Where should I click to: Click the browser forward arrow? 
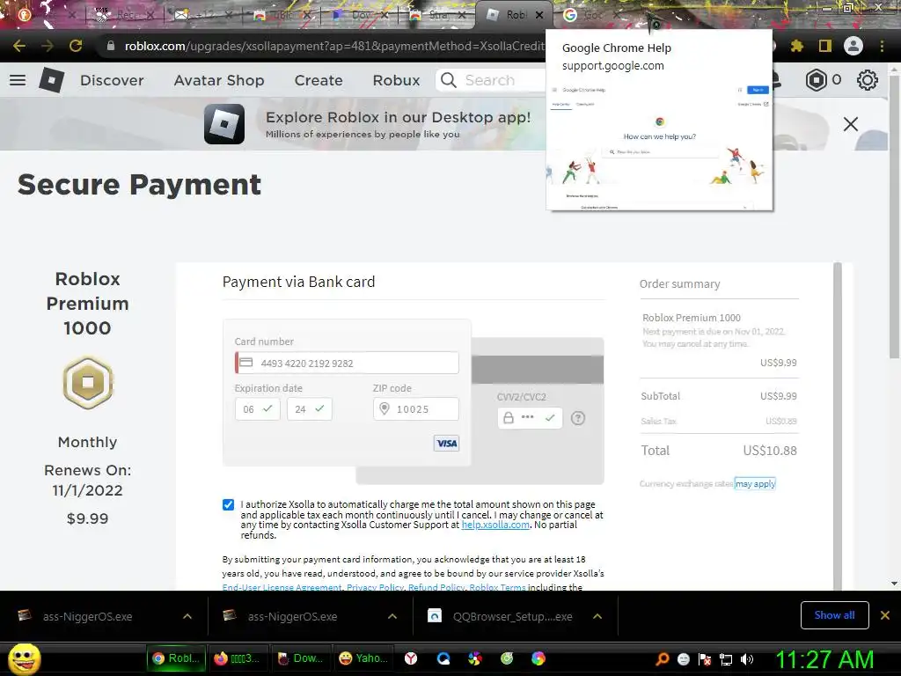coord(48,46)
